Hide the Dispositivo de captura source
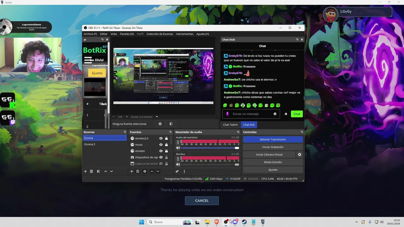Screen dimensions: 404x227 pos(161,157)
